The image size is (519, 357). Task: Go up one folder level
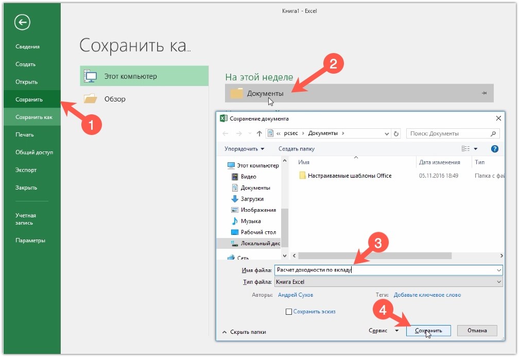tap(259, 133)
